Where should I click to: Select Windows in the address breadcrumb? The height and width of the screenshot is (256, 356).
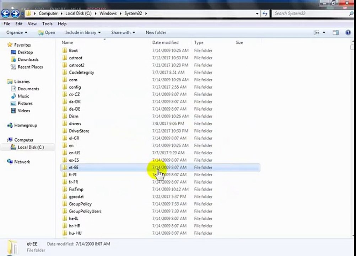(108, 14)
